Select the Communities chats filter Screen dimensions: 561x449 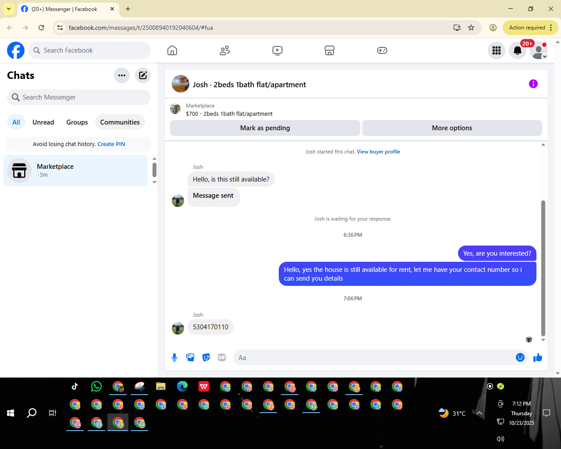pyautogui.click(x=120, y=122)
